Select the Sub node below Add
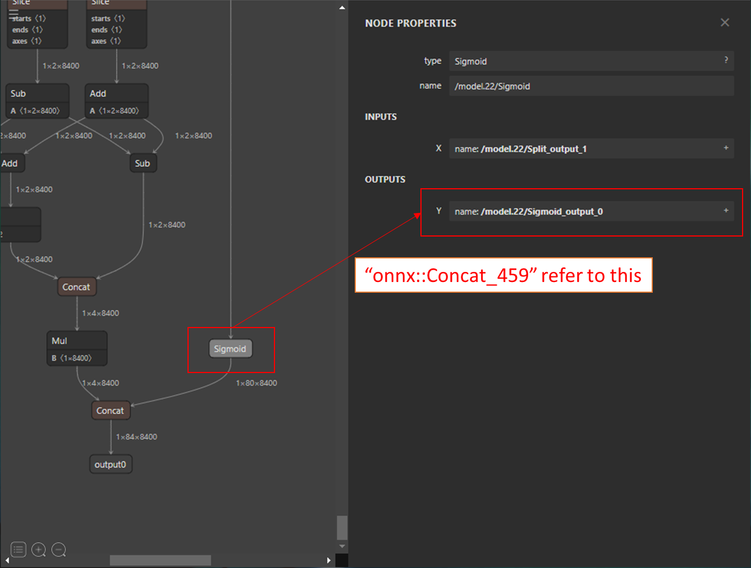The width and height of the screenshot is (751, 568). point(143,163)
